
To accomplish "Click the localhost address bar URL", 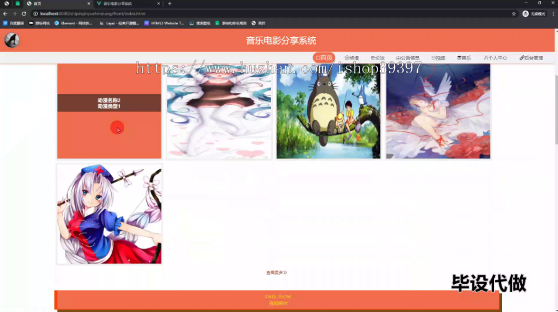I will (x=92, y=14).
